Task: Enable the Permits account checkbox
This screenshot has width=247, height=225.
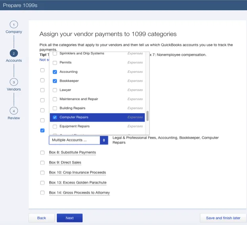Action: pos(55,63)
